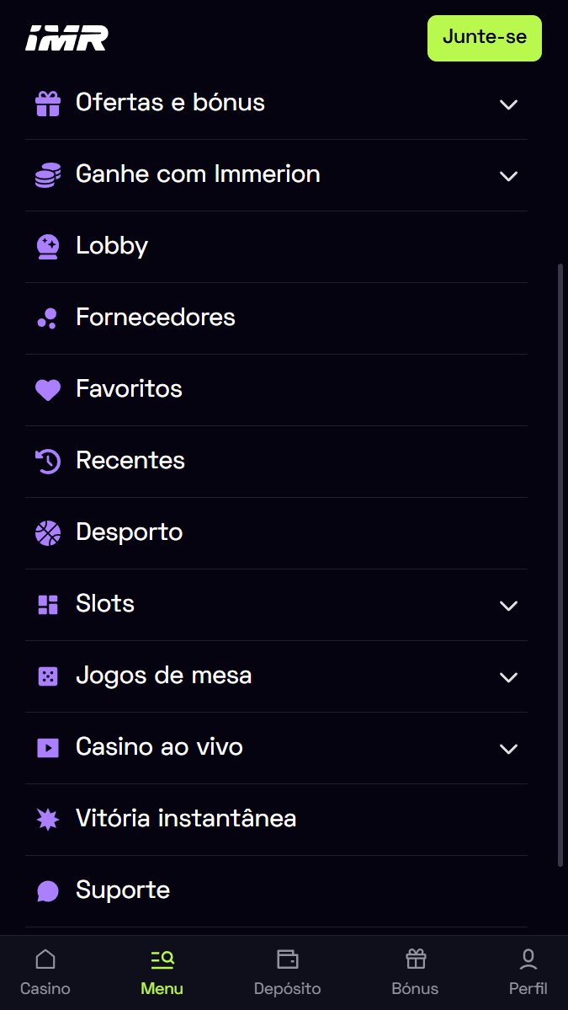Click the vertical scrollbar on the menu

pos(560,564)
